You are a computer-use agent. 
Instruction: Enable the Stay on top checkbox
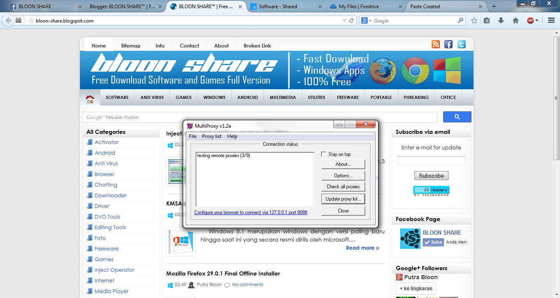[x=323, y=154]
